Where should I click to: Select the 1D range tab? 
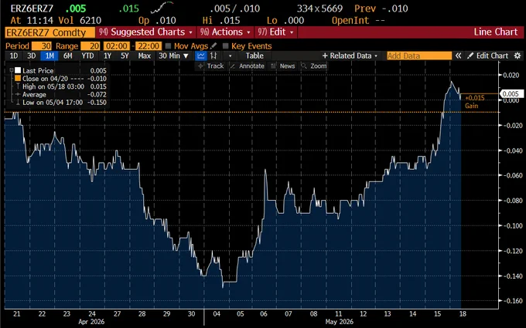(x=14, y=56)
